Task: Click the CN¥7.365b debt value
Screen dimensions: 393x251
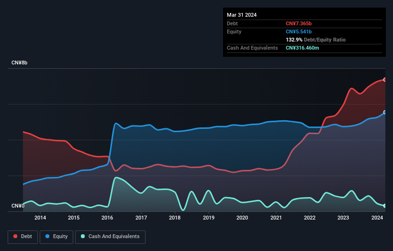Action: [299, 23]
